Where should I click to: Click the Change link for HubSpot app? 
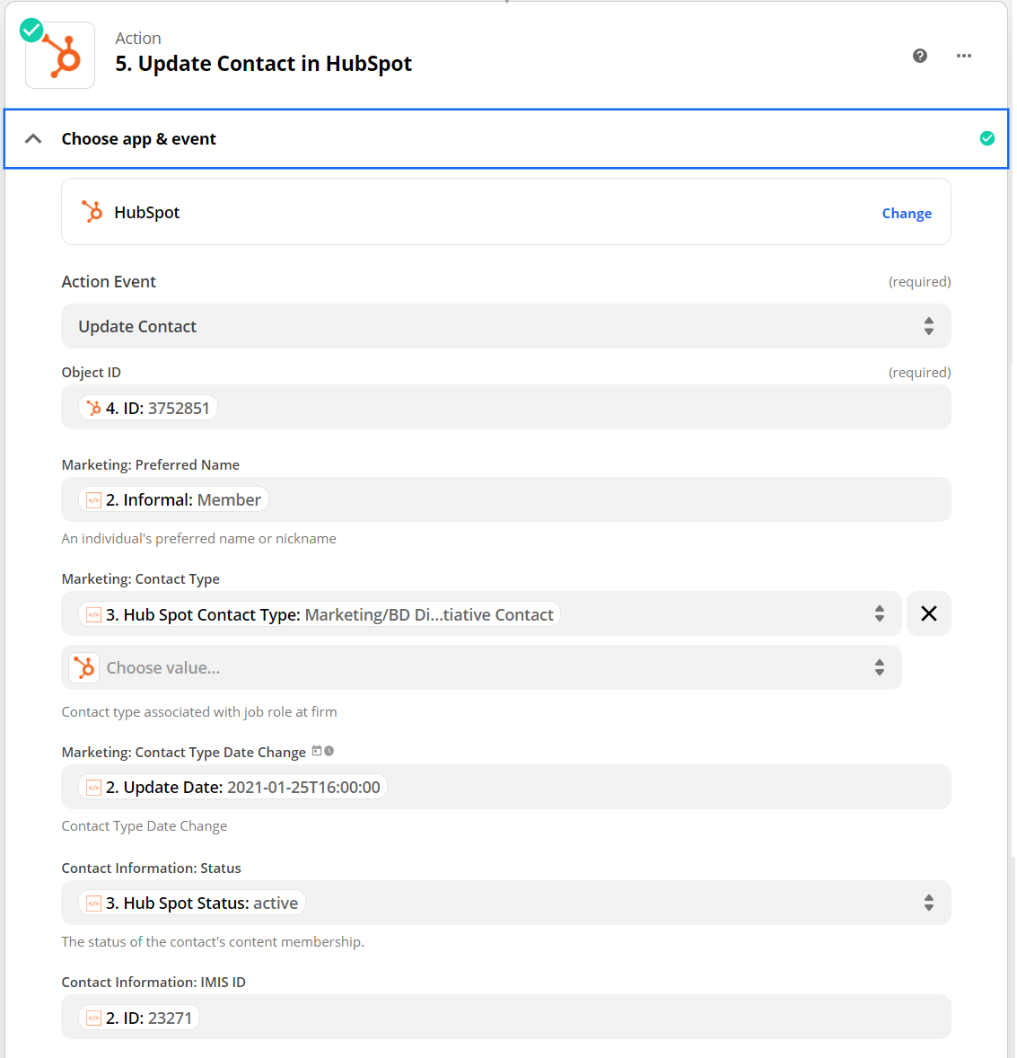click(907, 213)
